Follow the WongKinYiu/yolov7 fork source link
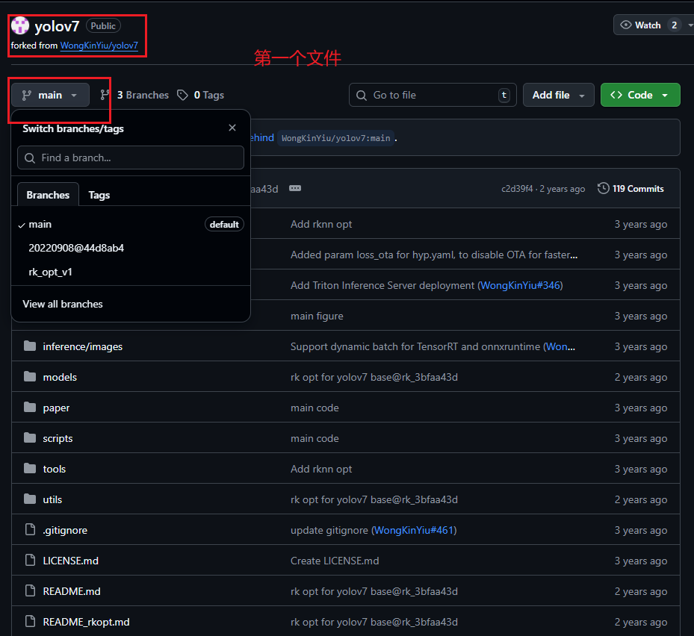The image size is (694, 636). [99, 46]
